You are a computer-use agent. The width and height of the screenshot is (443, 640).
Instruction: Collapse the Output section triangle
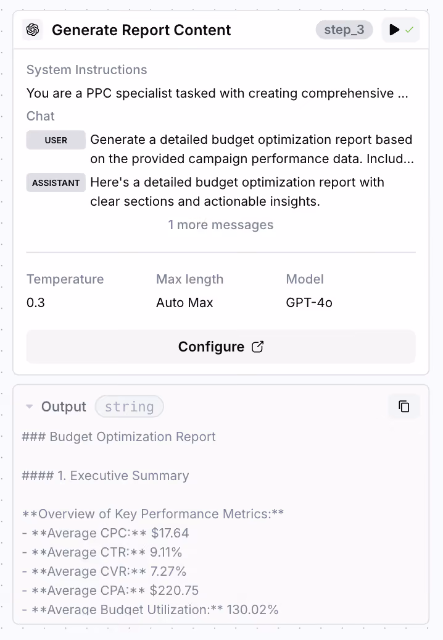pos(30,406)
